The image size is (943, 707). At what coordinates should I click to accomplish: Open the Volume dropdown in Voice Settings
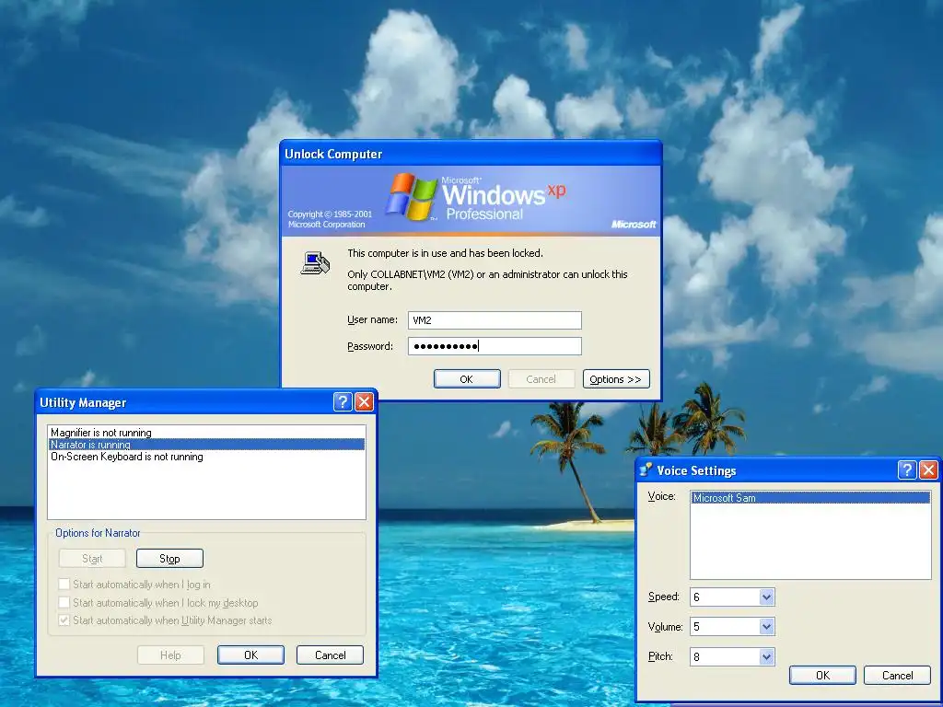tap(766, 626)
